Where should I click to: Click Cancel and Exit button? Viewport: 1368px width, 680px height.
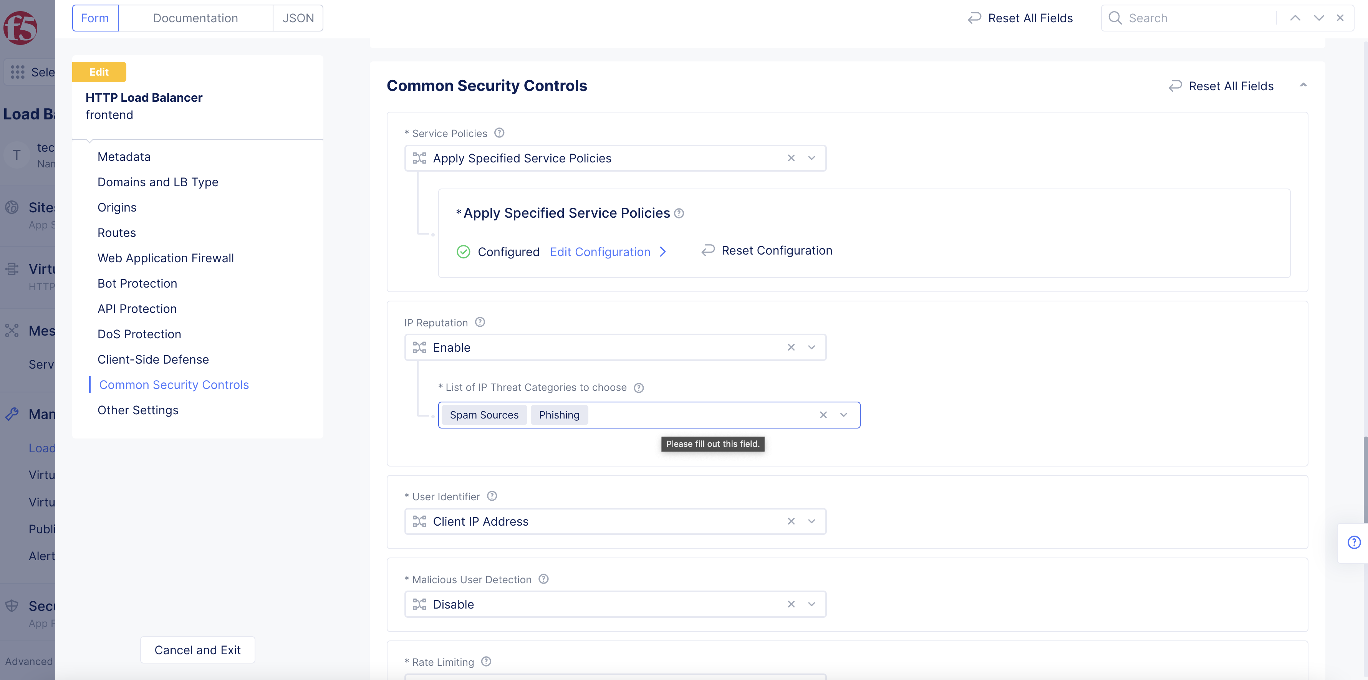coord(197,650)
